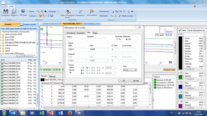This screenshot has width=207, height=116.
Task: Select option 0 in the Début row
Action: [x=82, y=68]
